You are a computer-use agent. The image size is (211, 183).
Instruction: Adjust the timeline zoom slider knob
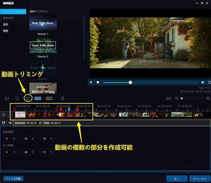click(182, 98)
